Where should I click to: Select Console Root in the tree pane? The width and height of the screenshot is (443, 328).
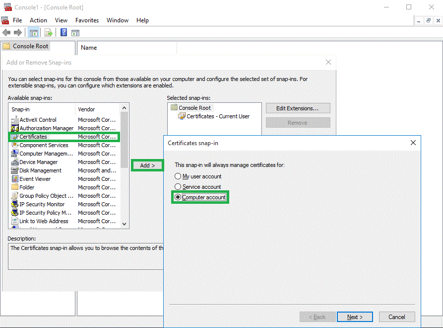pyautogui.click(x=30, y=46)
